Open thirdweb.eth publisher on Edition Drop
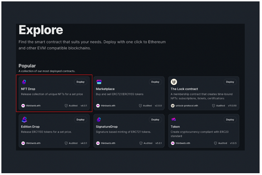Screen dimensions: 262x175 pos(33,143)
